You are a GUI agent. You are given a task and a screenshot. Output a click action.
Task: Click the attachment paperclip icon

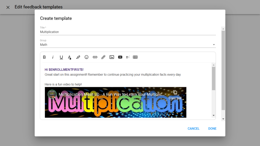[103, 57]
